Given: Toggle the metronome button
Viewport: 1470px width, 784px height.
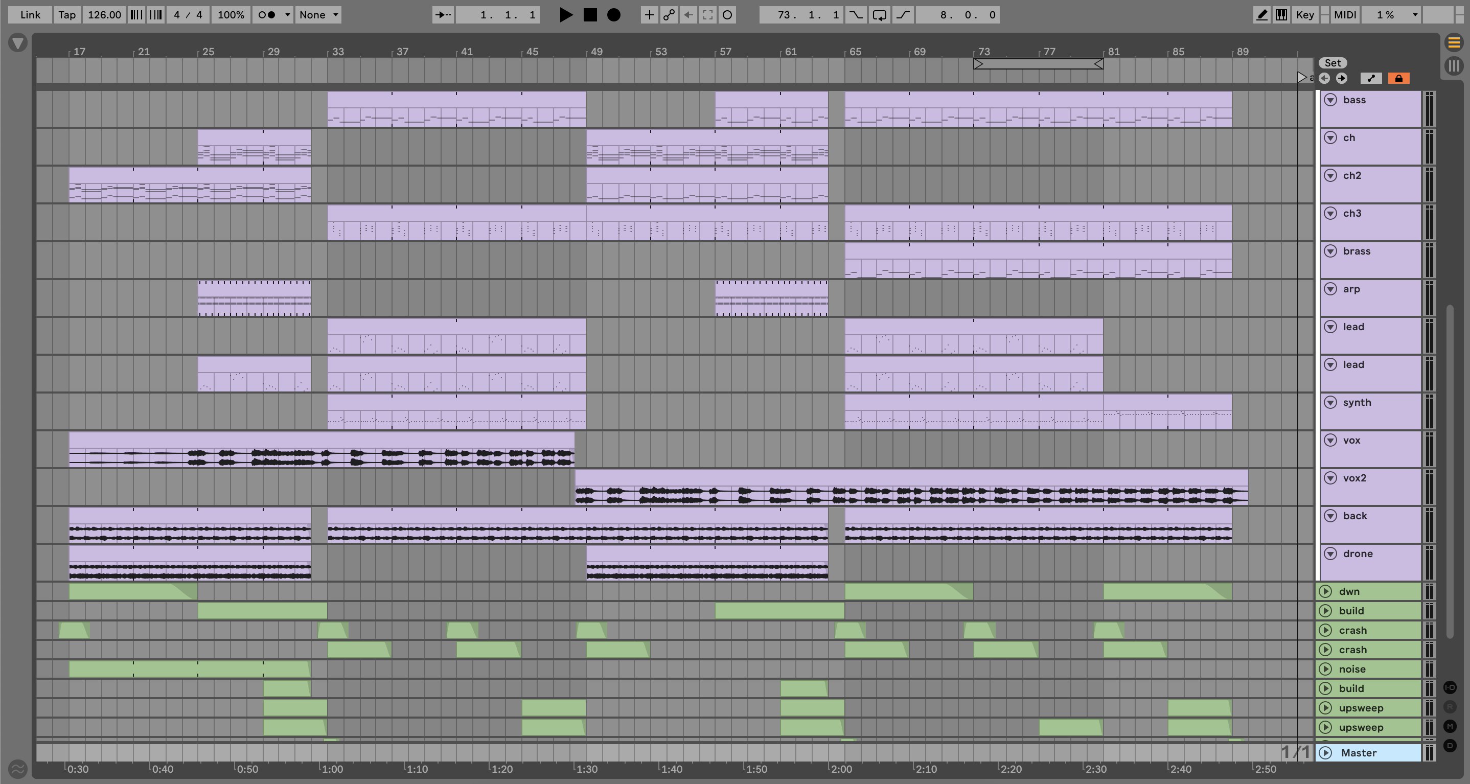Looking at the screenshot, I should pos(267,15).
